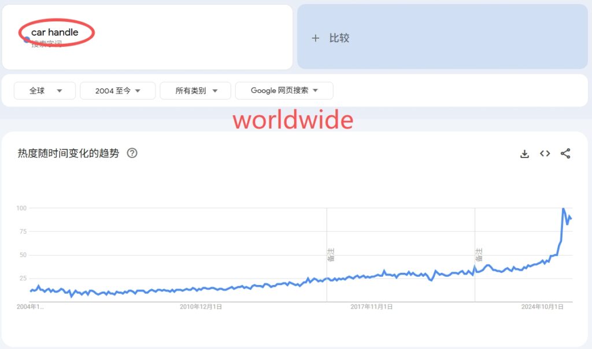Click the plus icon beside 比较

pyautogui.click(x=315, y=38)
